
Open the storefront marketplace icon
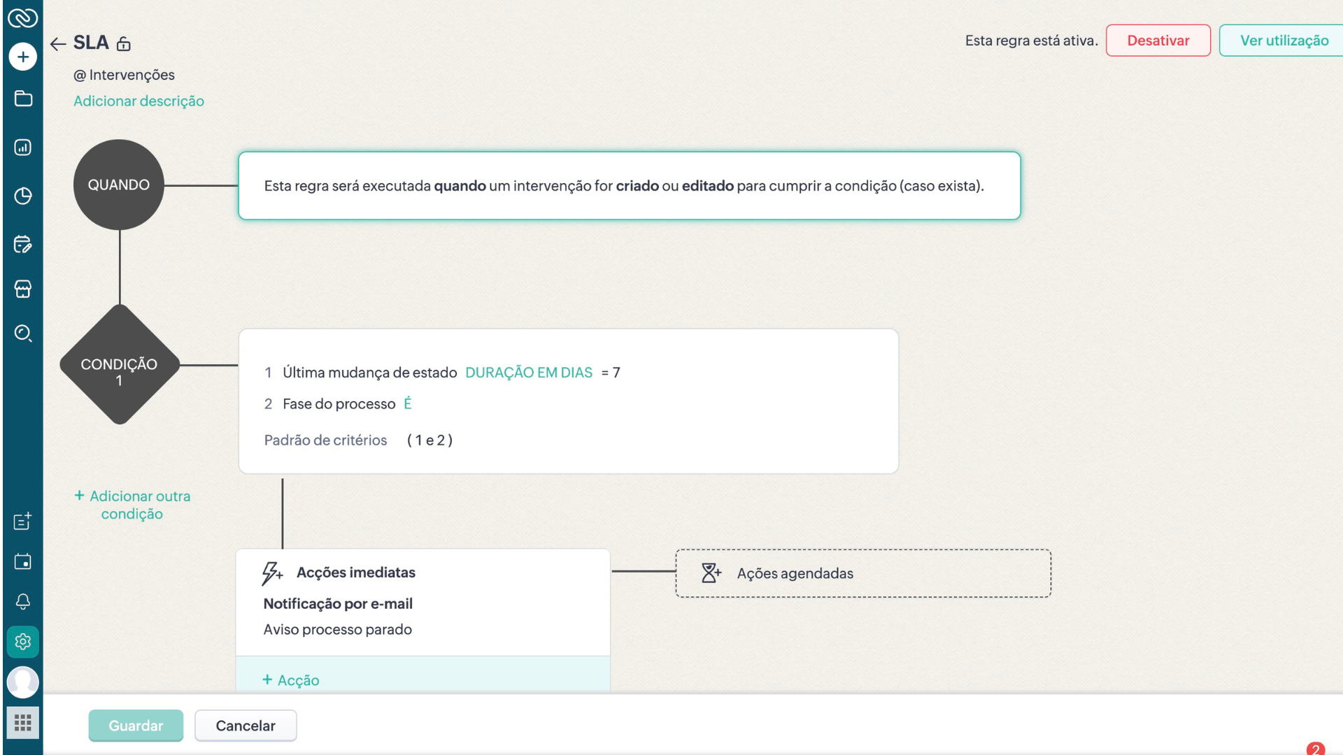tap(23, 289)
